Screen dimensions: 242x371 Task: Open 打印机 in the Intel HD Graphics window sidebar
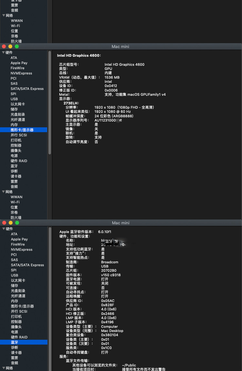click(x=16, y=140)
